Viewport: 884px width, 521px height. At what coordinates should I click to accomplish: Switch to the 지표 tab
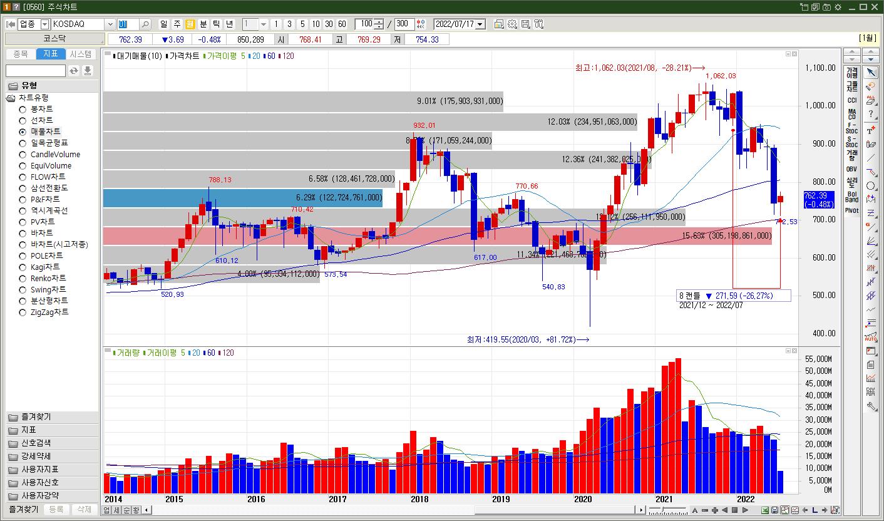pos(51,54)
